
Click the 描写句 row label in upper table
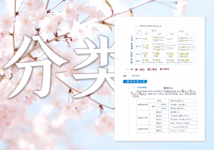click(138, 46)
